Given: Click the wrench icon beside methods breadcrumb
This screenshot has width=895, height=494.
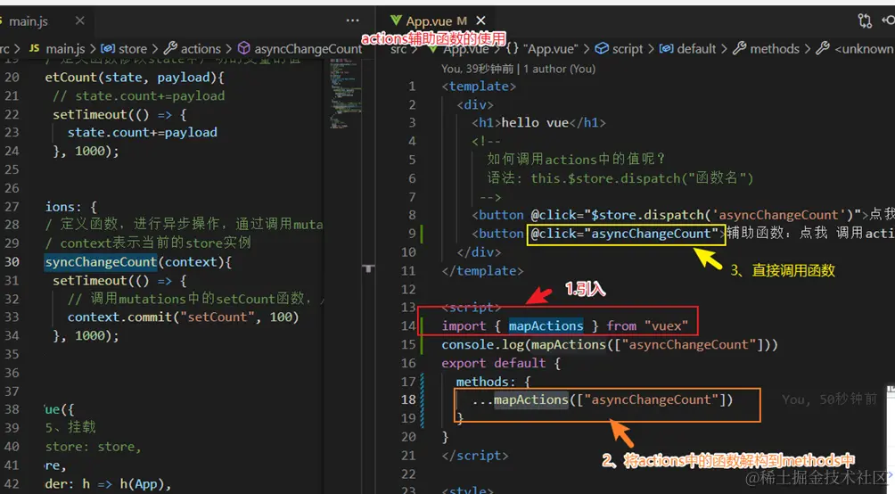Looking at the screenshot, I should pos(739,48).
